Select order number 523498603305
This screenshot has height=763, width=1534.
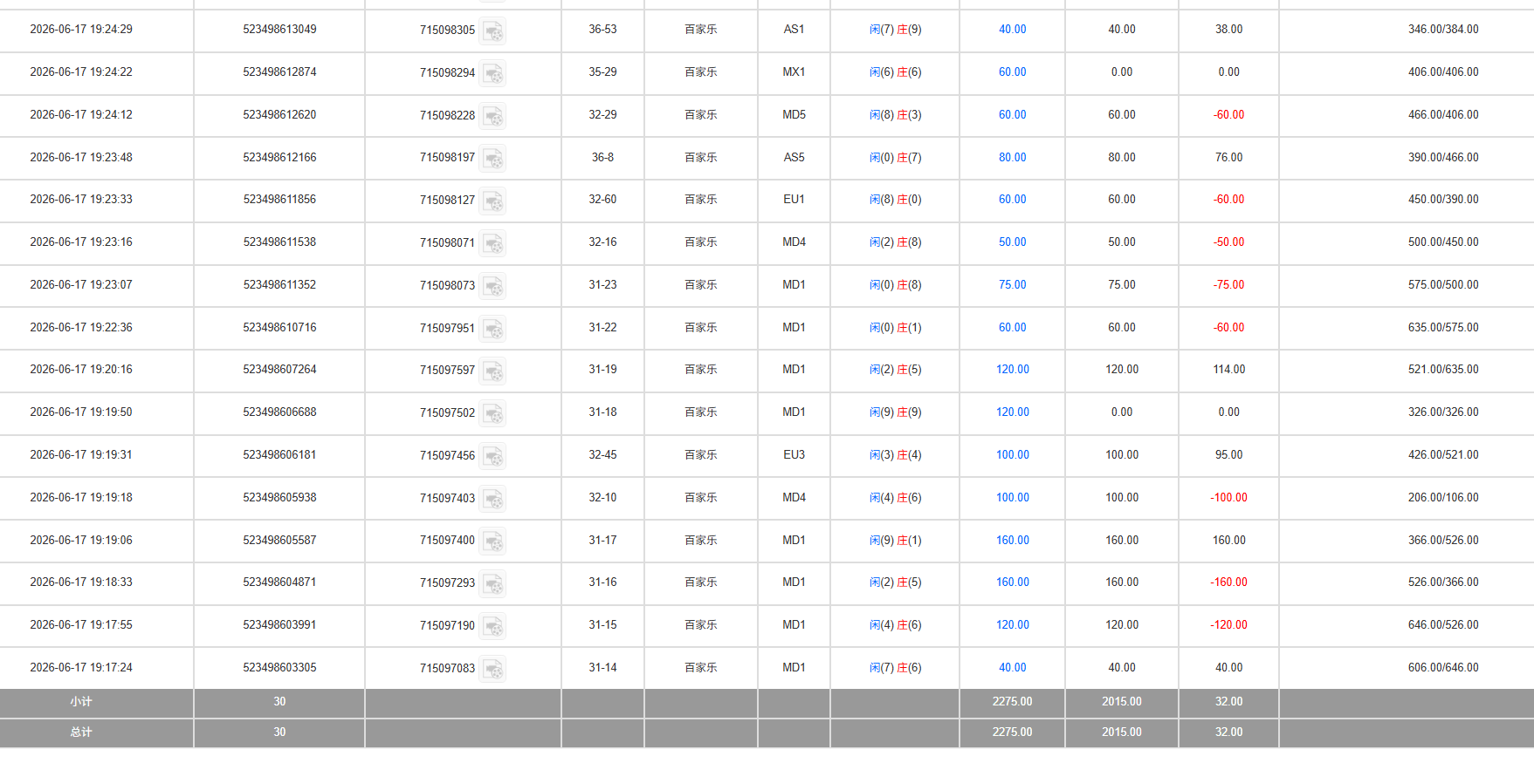pyautogui.click(x=279, y=668)
